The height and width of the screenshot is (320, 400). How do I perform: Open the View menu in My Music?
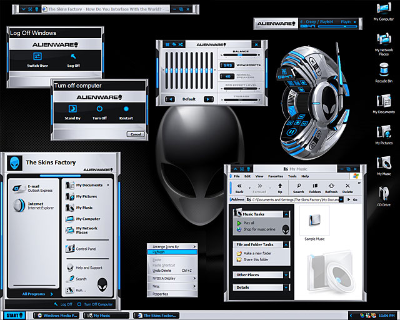pos(259,176)
